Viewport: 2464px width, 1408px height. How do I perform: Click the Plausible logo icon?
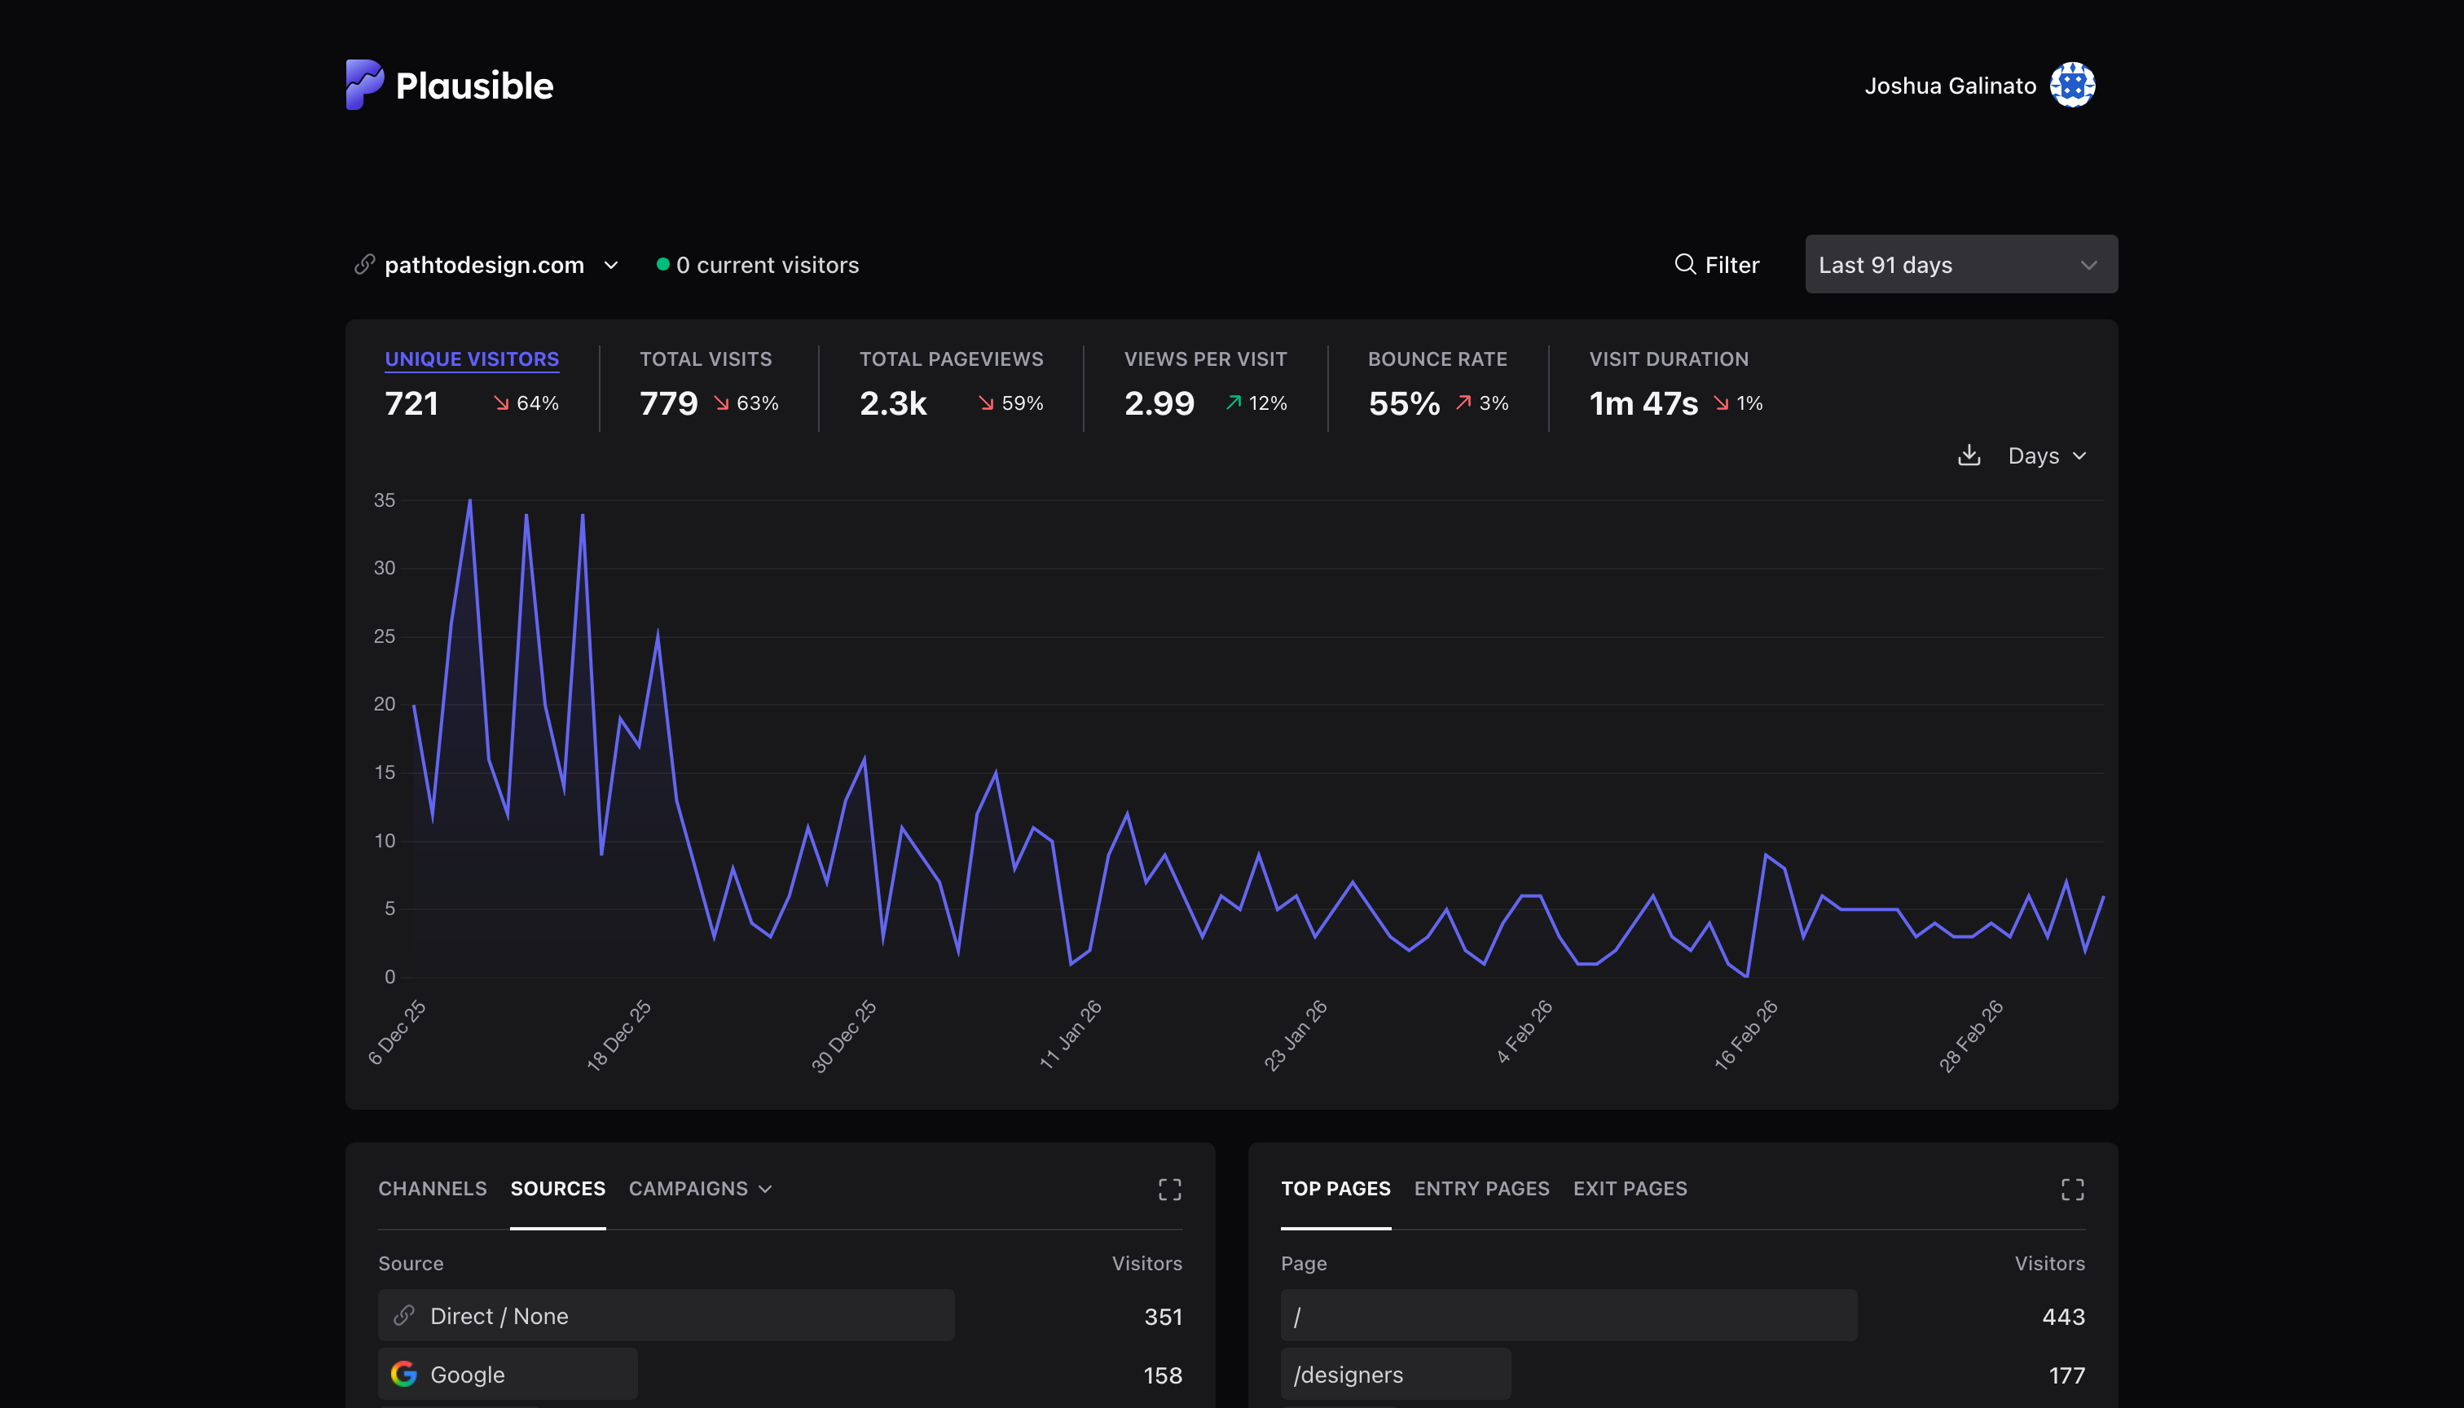[x=364, y=85]
